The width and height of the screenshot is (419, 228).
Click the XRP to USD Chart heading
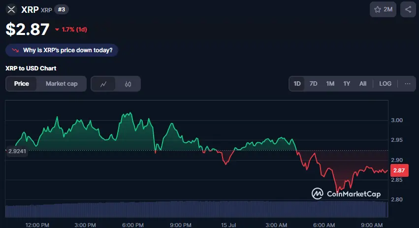tap(31, 68)
